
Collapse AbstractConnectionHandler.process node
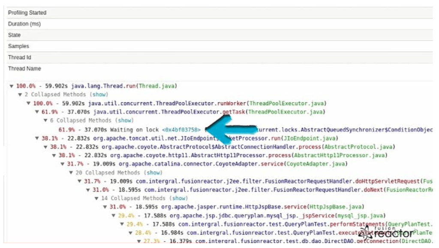pyautogui.click(x=45, y=147)
